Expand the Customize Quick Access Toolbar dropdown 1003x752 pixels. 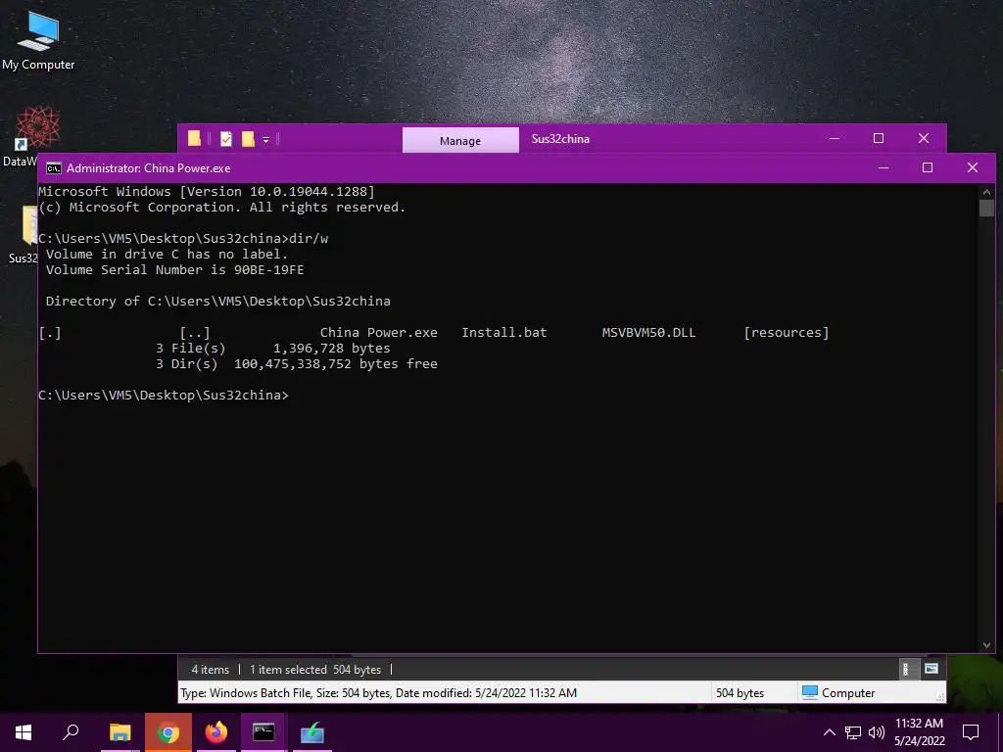point(266,139)
